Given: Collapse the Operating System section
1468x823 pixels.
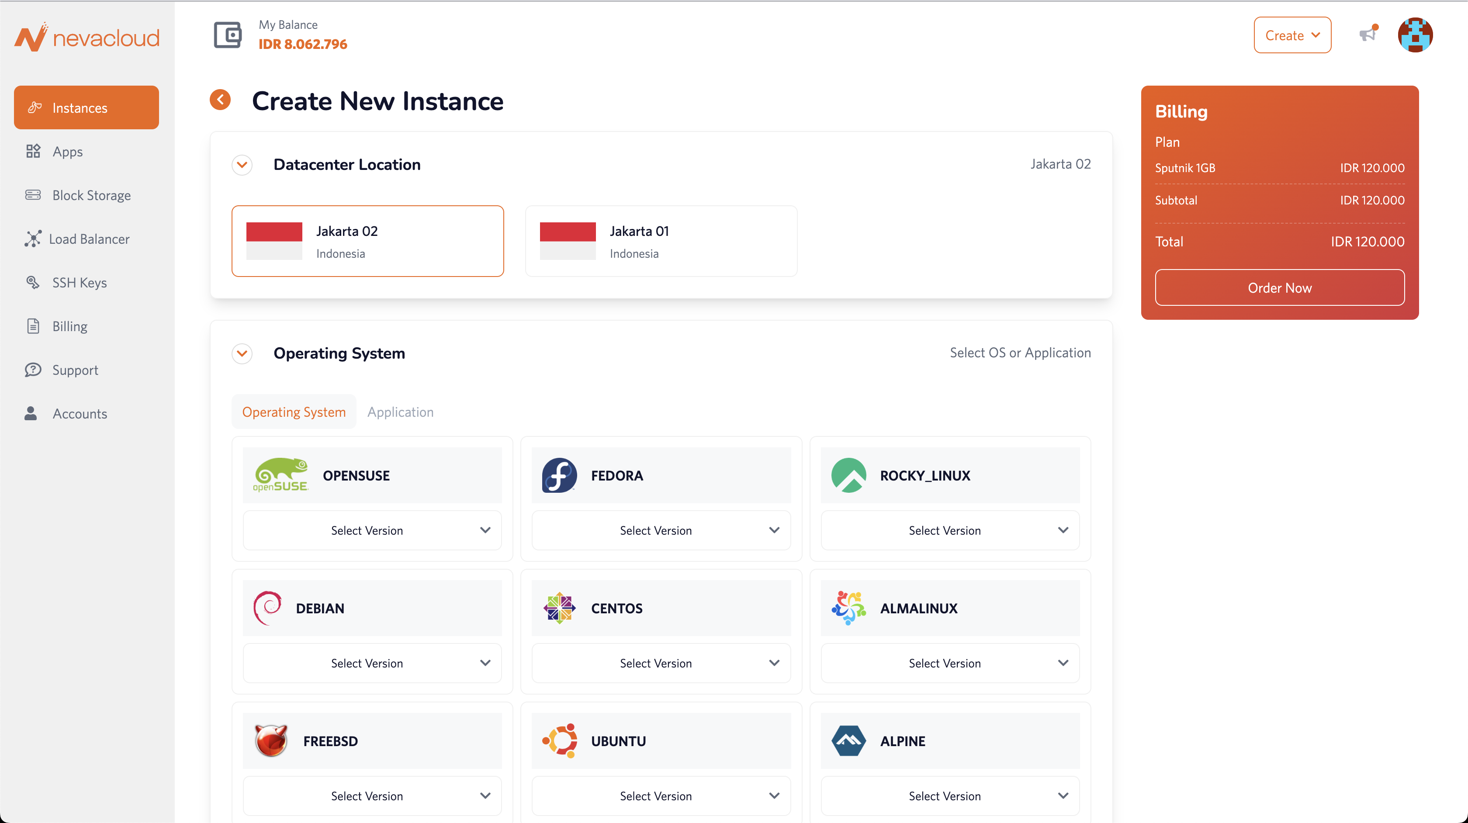Looking at the screenshot, I should [x=242, y=353].
